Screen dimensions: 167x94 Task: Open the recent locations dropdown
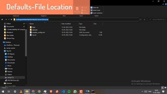tap(9, 20)
